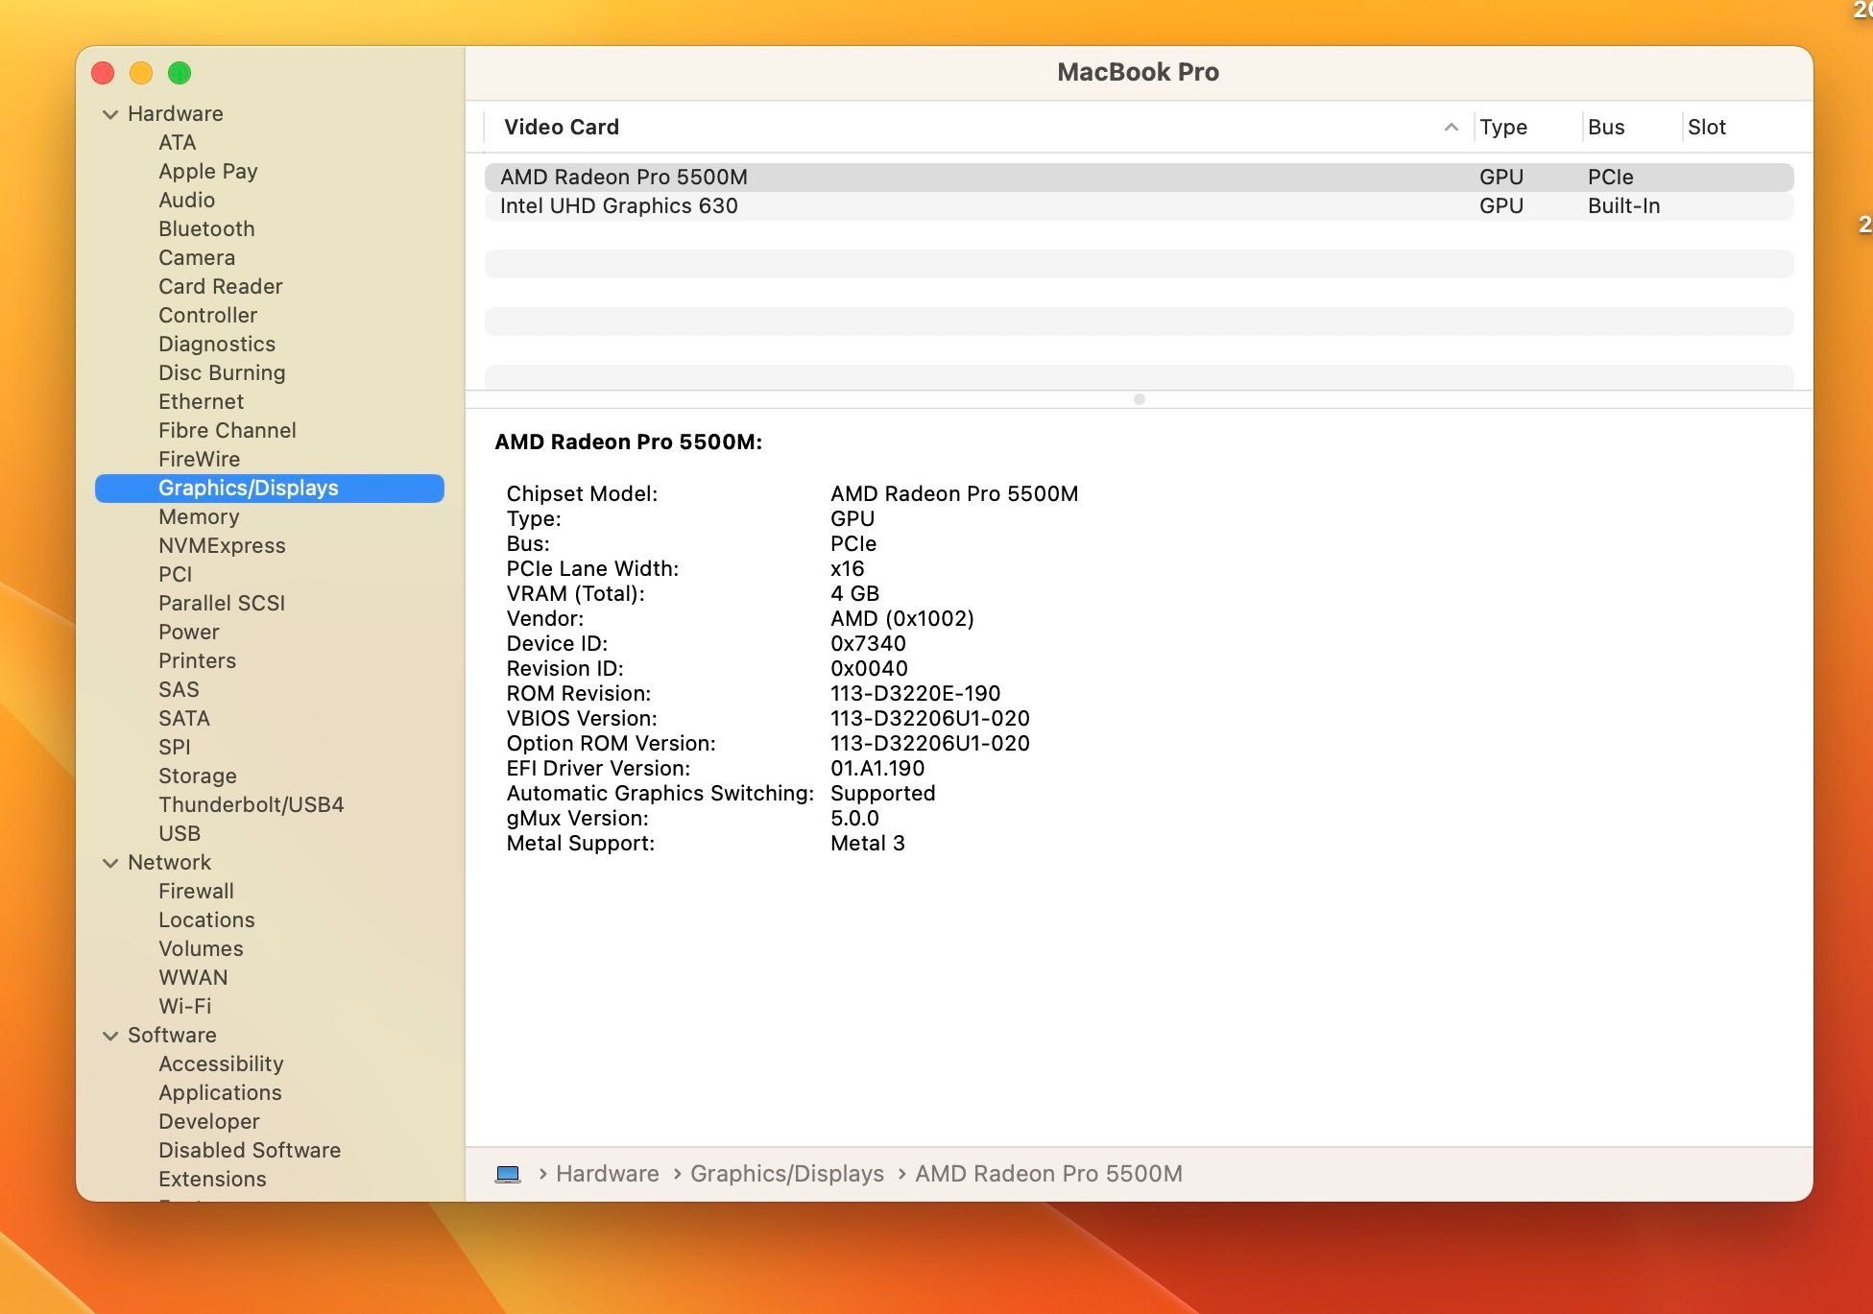Image resolution: width=1873 pixels, height=1314 pixels.
Task: Open Apple Pay in sidebar
Action: coord(207,171)
